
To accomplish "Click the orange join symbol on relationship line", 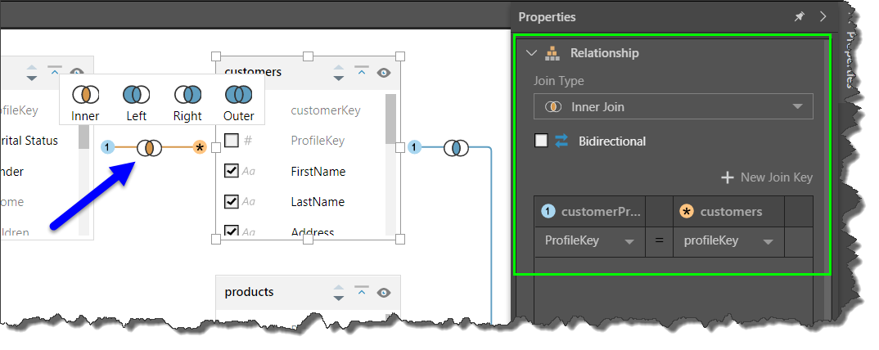I will [149, 148].
